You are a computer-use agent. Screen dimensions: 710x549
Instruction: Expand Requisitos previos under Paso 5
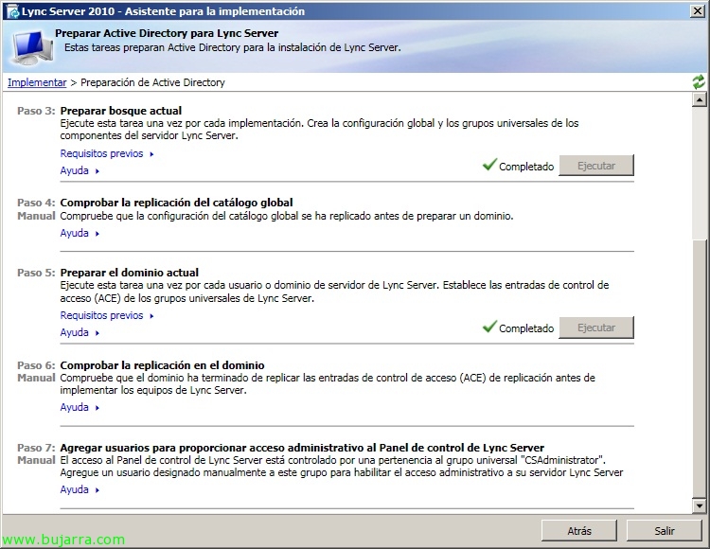click(107, 315)
